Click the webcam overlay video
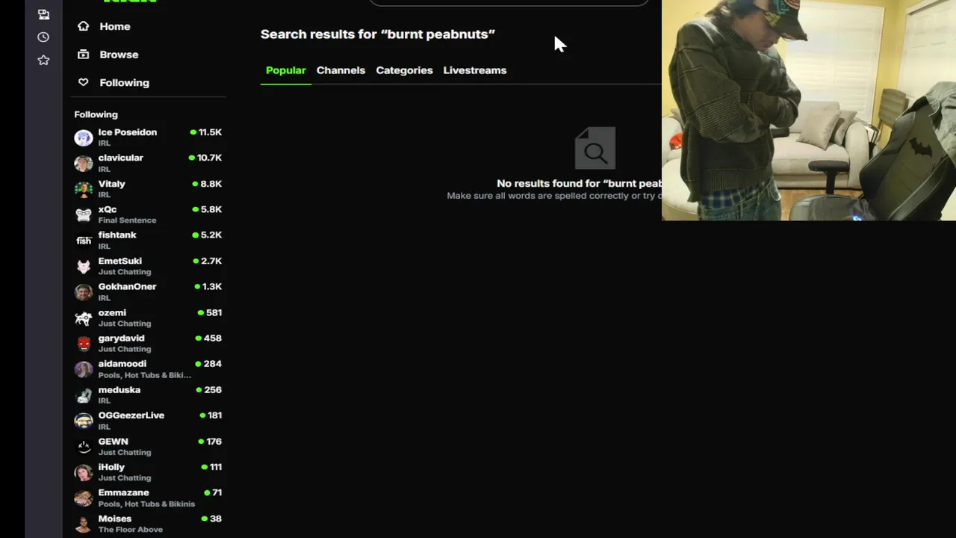 (809, 110)
